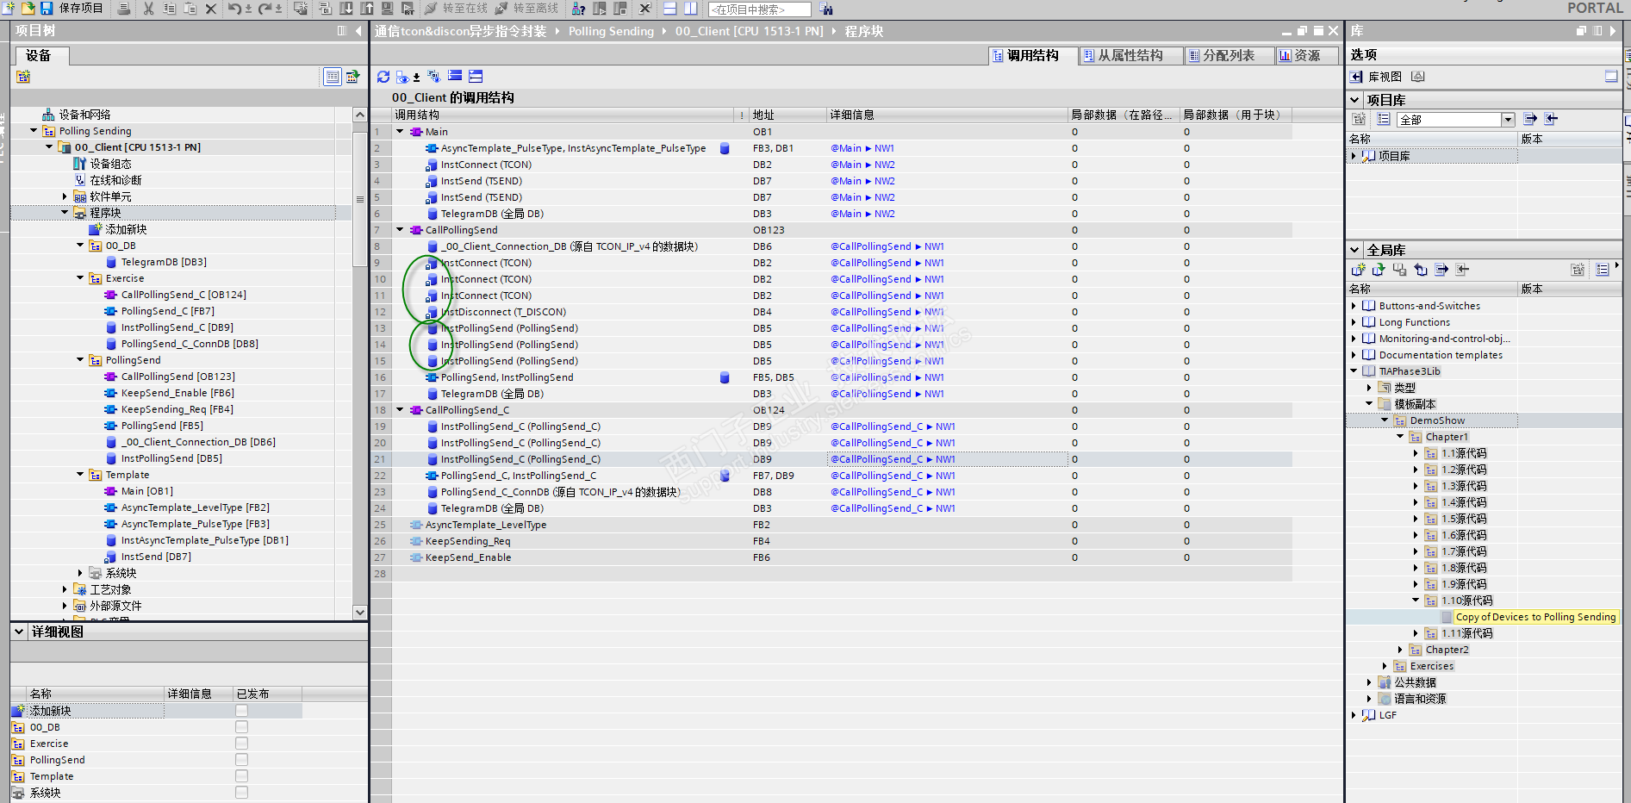The height and width of the screenshot is (803, 1631).
Task: Click the cut scissors icon
Action: [x=148, y=9]
